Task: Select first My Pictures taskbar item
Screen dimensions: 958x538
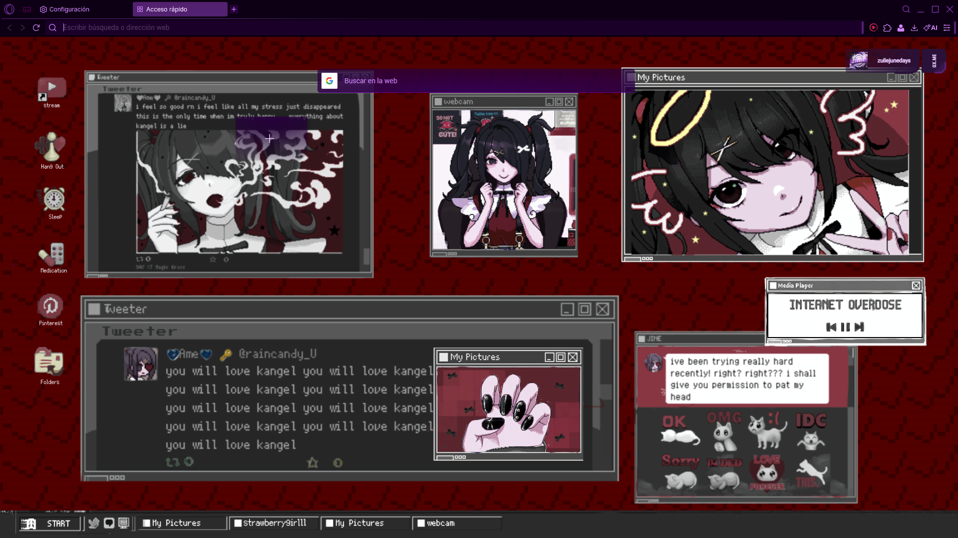Action: pos(182,523)
